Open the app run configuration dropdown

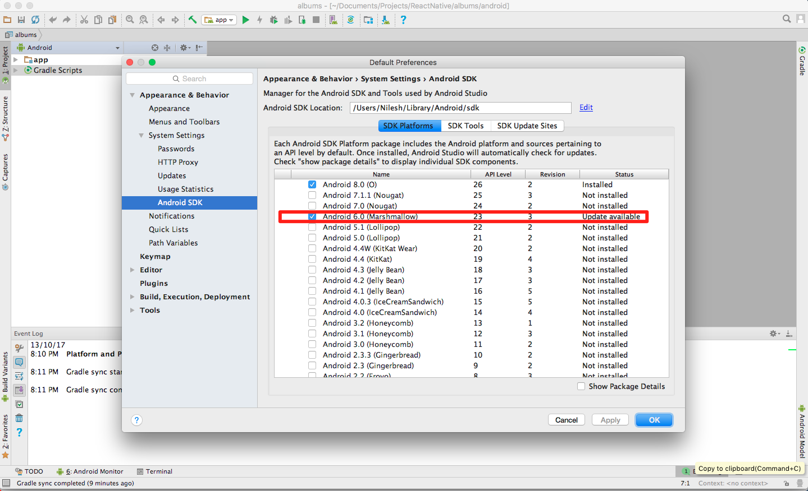coord(220,20)
